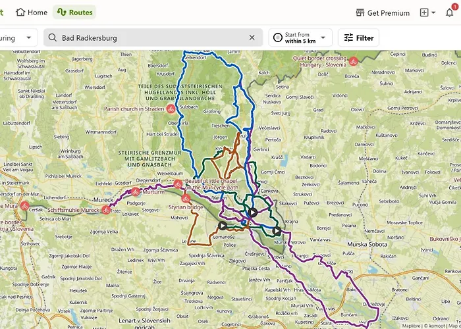This screenshot has height=329, width=461.
Task: Click the route start arrow near Lomanoše
Action: click(221, 225)
